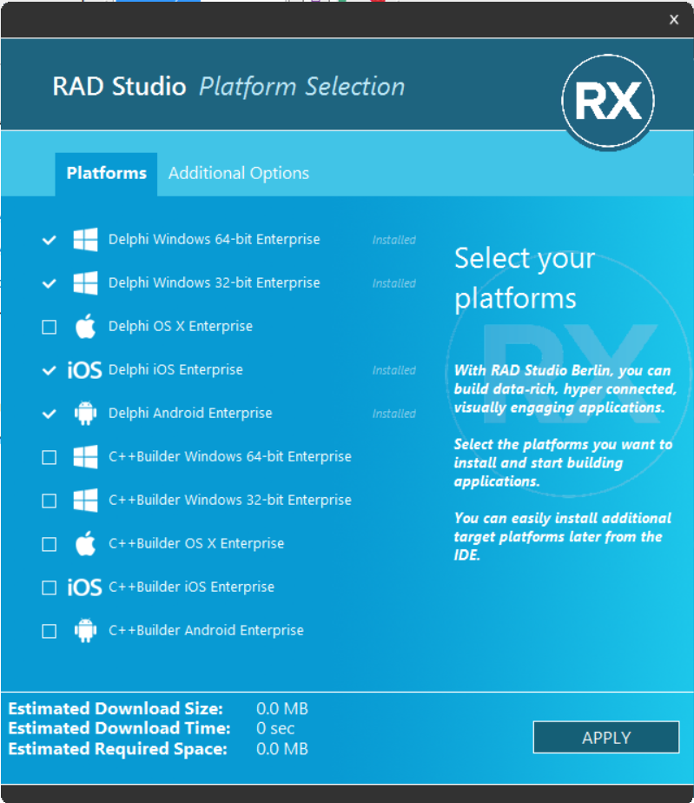Click the 'Platform Selection' subtitle text
694x803 pixels.
(302, 87)
